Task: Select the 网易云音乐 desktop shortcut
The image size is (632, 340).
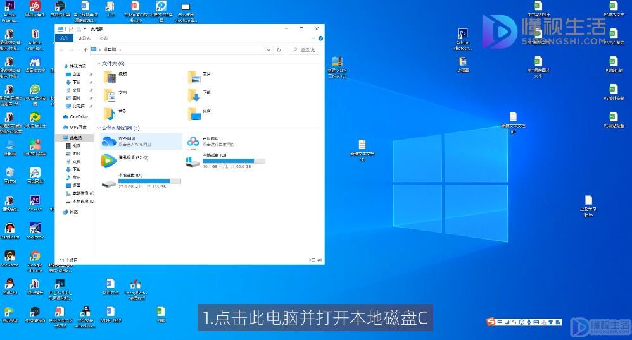Action: coord(35,9)
